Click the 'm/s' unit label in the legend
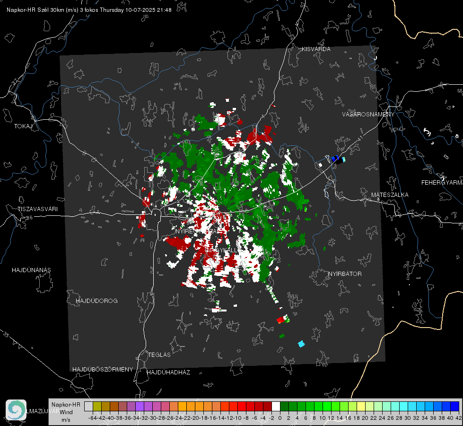This screenshot has height=426, width=463. coord(66,420)
